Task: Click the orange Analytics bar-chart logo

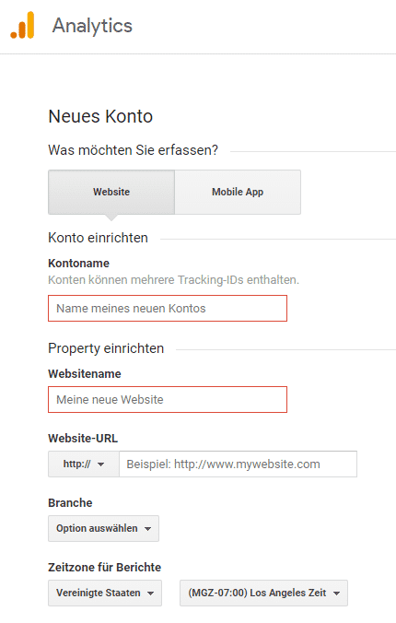Action: 22,25
